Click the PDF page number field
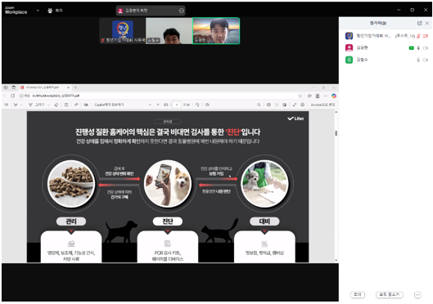Image resolution: width=433 pixels, height=304 pixels. (x=177, y=105)
